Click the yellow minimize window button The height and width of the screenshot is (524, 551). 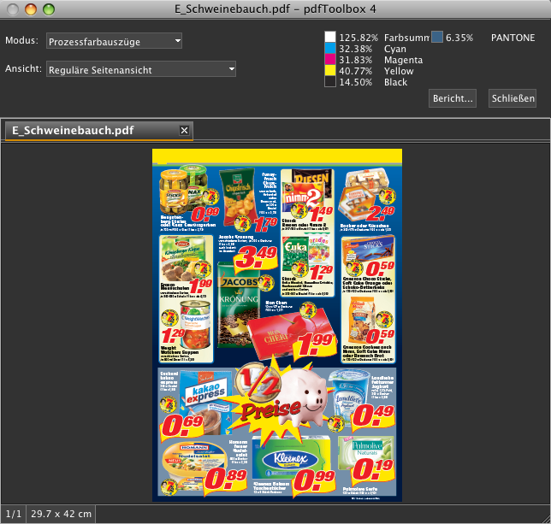click(31, 9)
